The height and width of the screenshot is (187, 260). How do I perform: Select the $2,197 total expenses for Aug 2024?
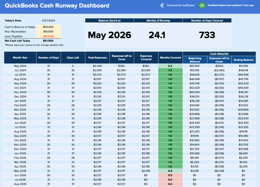coord(97,79)
